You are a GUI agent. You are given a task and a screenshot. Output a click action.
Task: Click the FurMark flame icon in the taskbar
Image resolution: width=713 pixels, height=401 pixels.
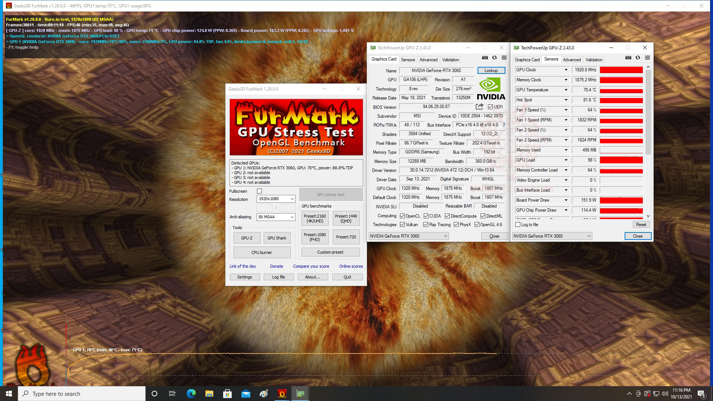tap(282, 393)
